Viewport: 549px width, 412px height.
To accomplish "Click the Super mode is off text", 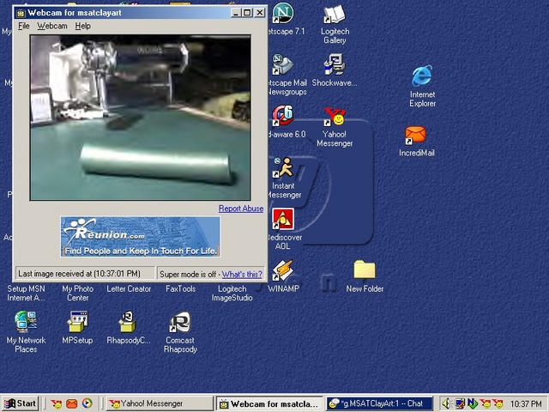I will pos(188,275).
